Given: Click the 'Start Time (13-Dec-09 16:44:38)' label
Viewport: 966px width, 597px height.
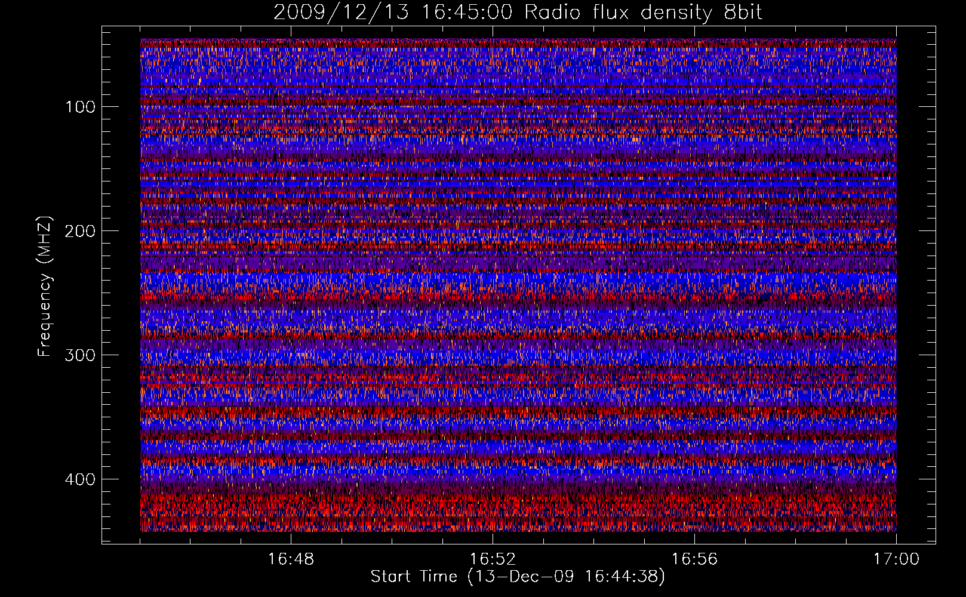Looking at the screenshot, I should [x=518, y=577].
